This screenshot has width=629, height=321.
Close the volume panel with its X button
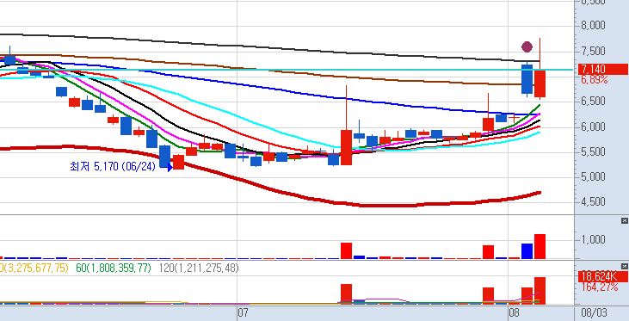[624, 220]
